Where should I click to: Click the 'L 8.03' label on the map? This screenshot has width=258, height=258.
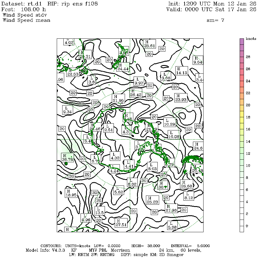point(153,167)
